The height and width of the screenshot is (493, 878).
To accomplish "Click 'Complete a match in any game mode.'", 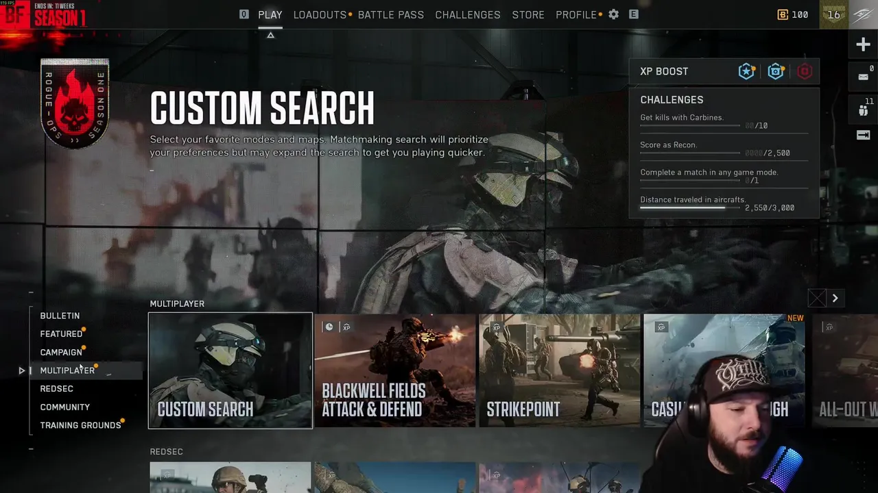I will click(709, 173).
